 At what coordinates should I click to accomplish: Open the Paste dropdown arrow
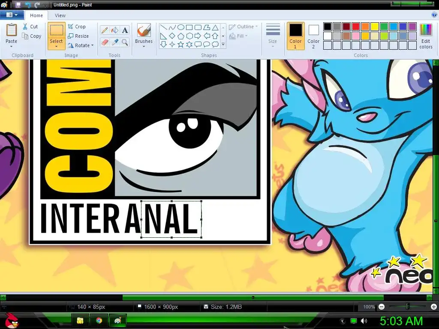(12, 46)
